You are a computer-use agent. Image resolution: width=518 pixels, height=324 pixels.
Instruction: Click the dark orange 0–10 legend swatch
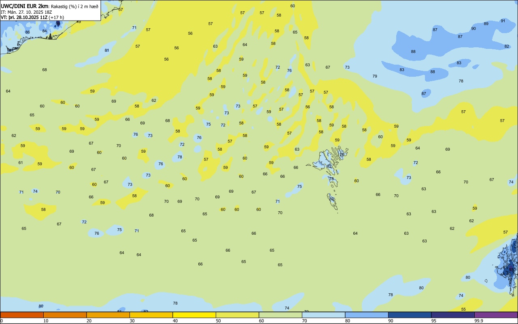point(22,315)
